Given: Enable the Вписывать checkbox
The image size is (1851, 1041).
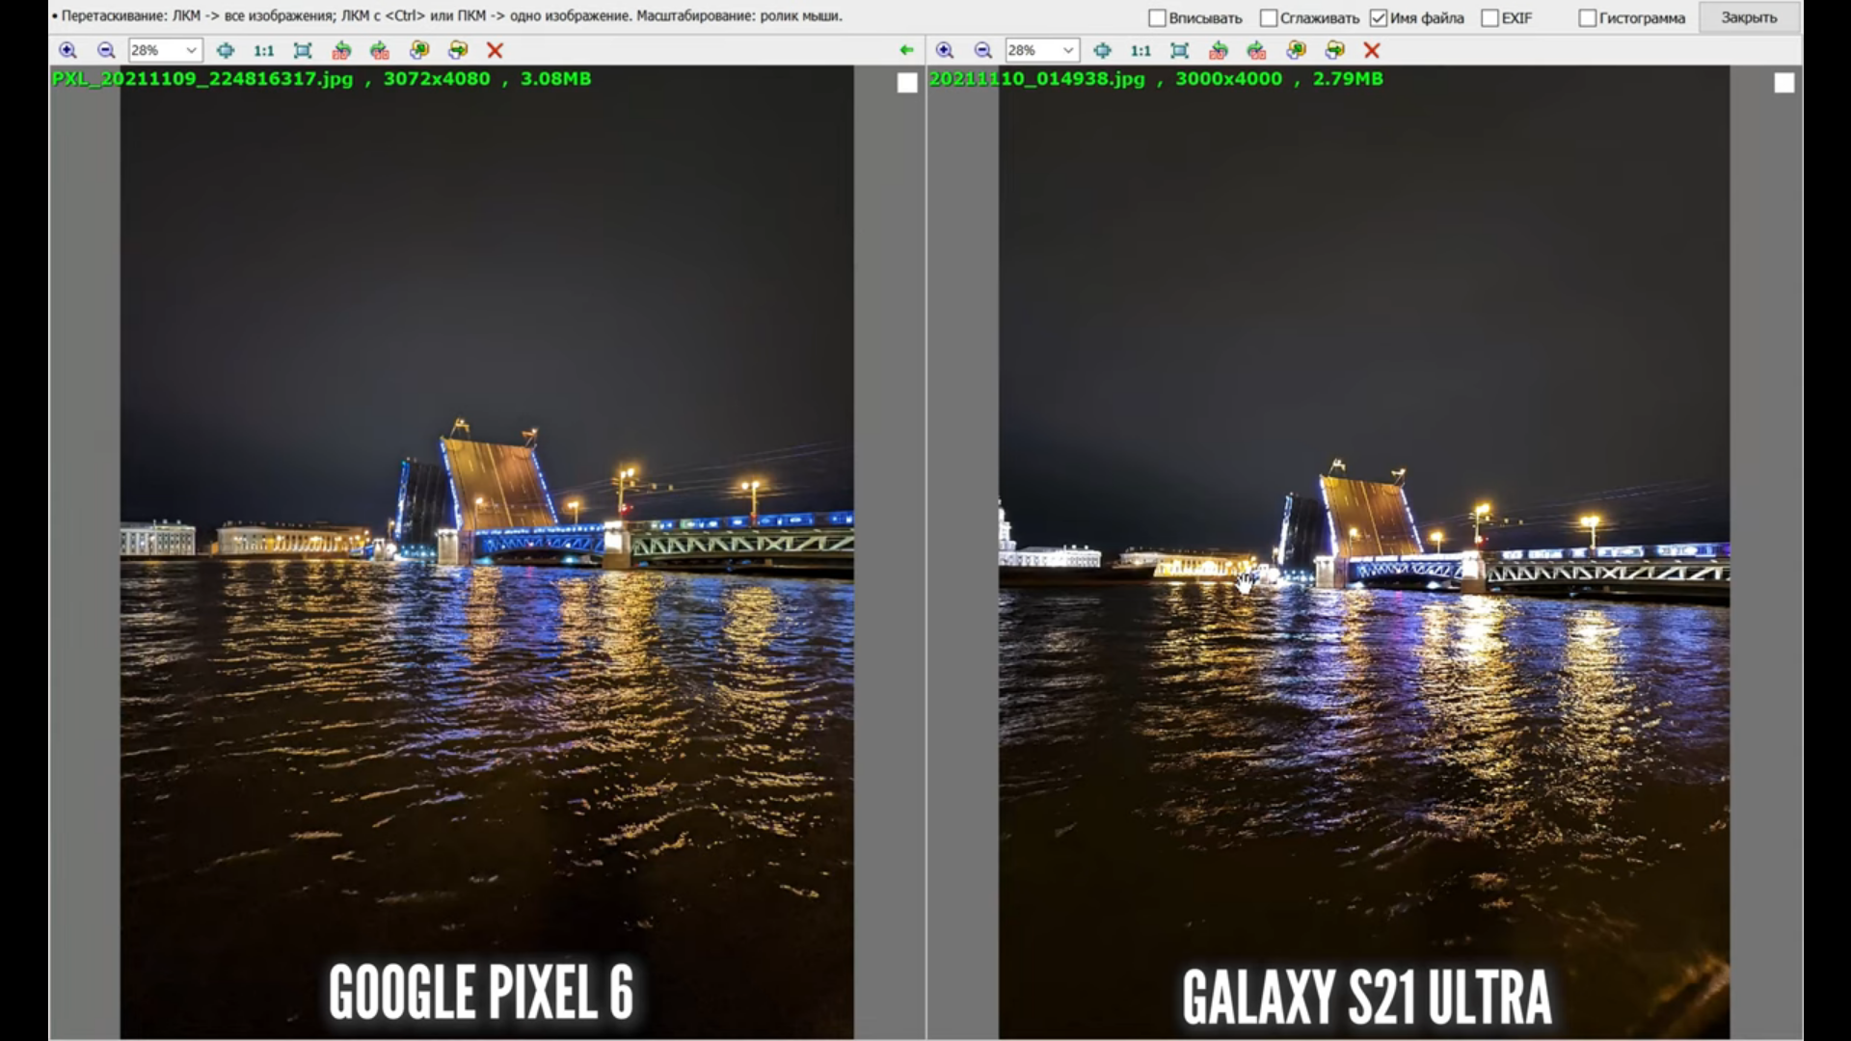Looking at the screenshot, I should (x=1158, y=18).
